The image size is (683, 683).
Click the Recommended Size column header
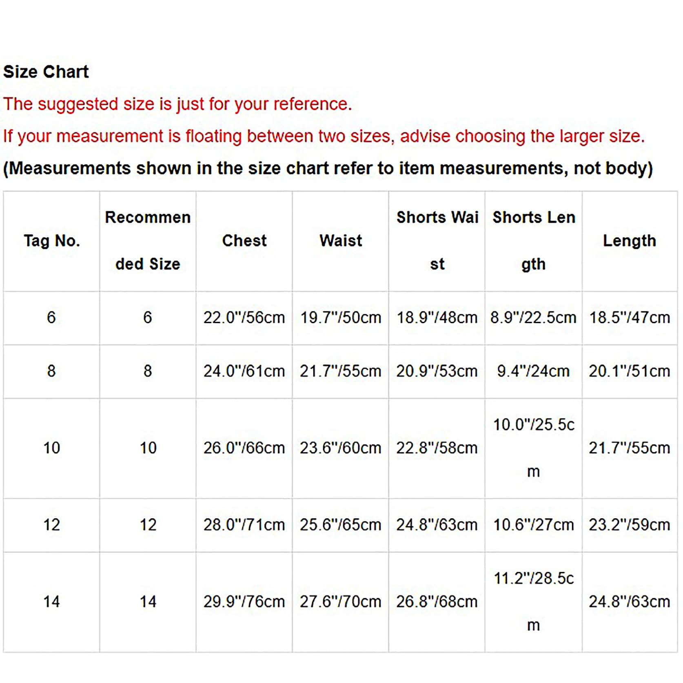coord(148,241)
